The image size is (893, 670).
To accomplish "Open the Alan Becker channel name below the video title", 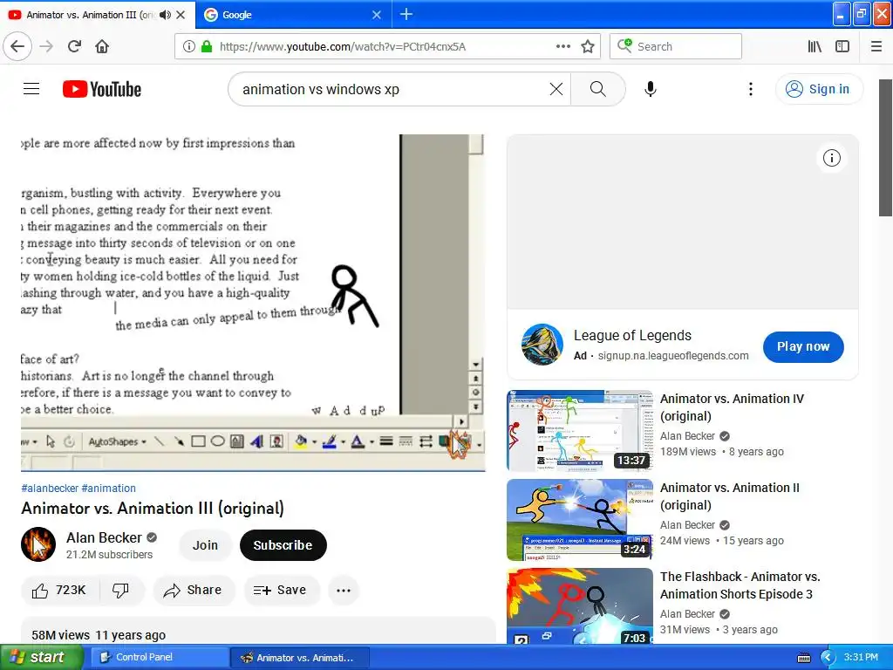I will 105,537.
